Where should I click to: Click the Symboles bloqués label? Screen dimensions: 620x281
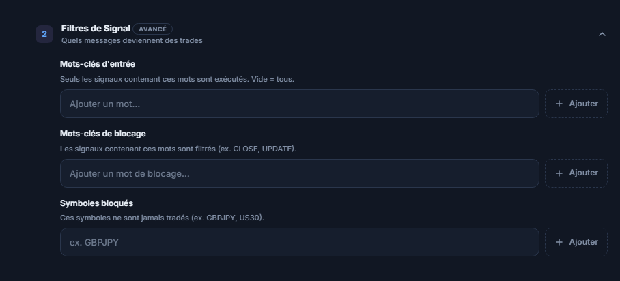[x=96, y=203]
